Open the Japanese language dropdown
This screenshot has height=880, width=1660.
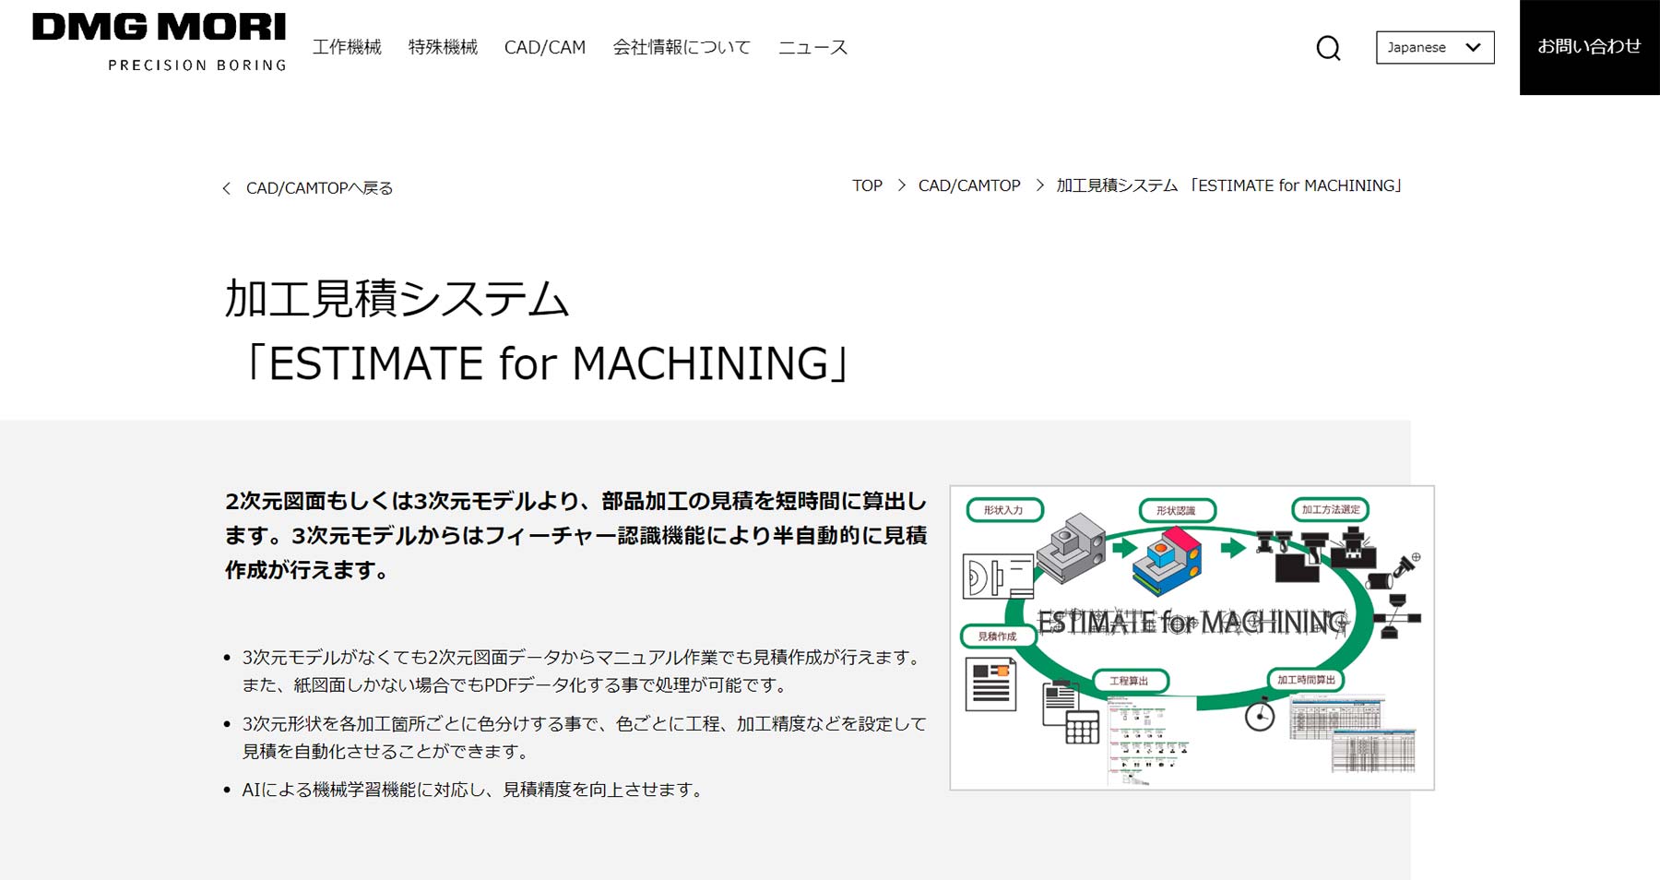(1435, 48)
